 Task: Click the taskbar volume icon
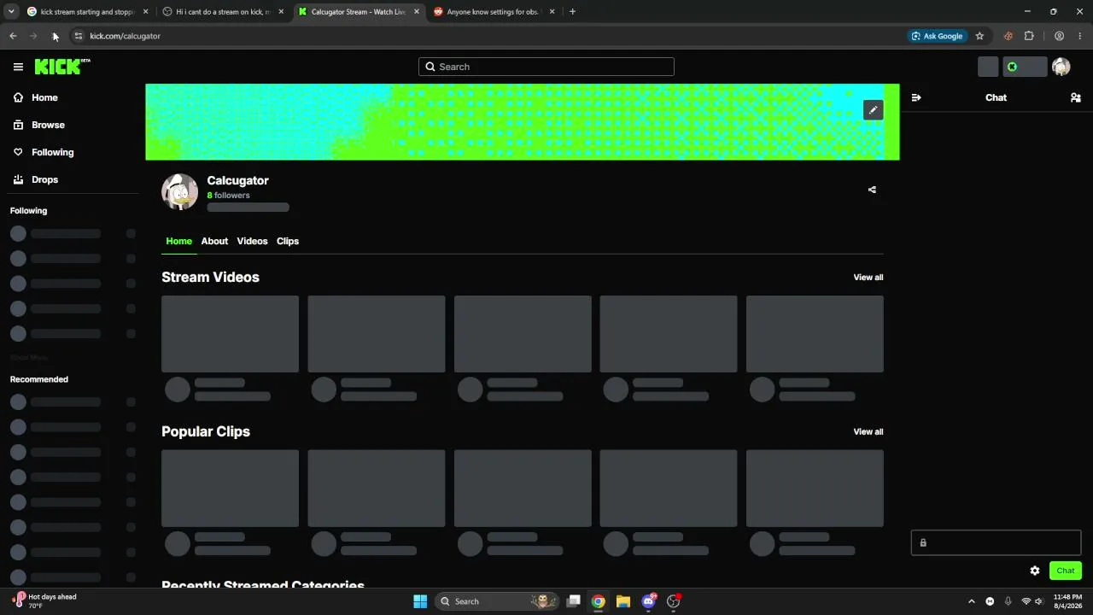(x=1039, y=601)
